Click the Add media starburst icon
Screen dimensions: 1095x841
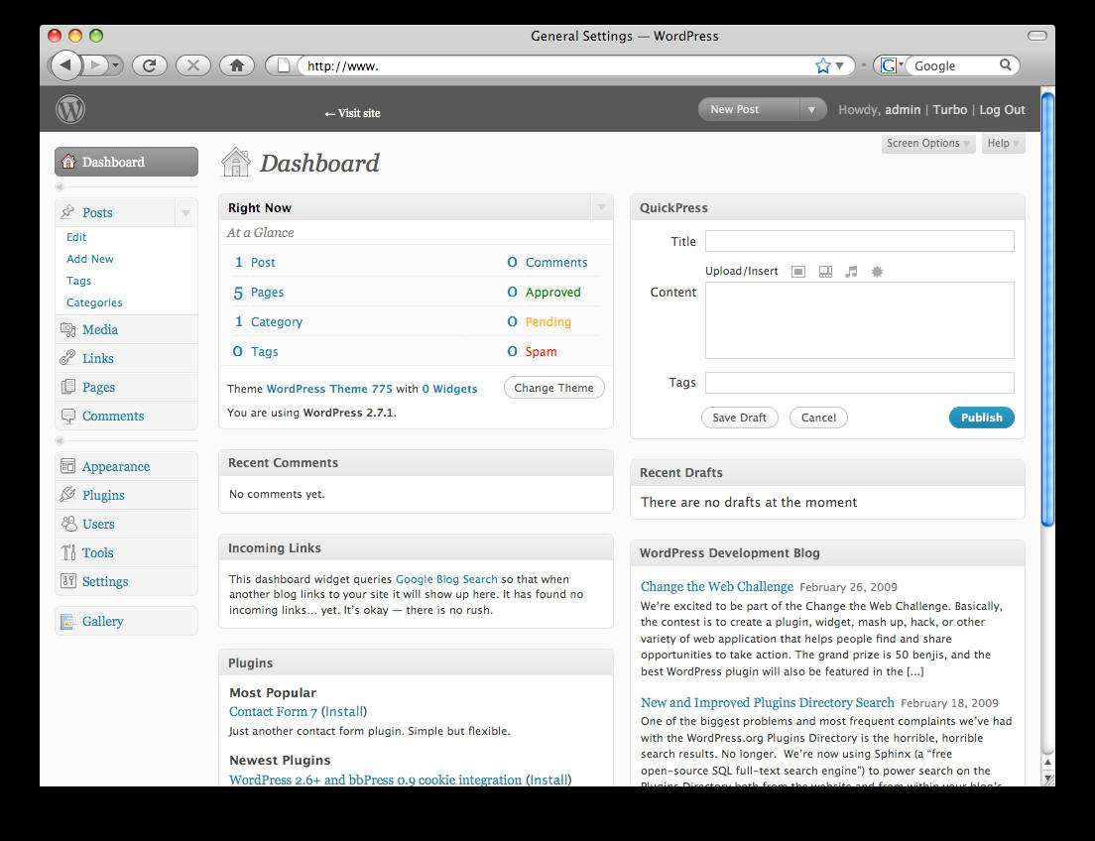[x=877, y=272]
